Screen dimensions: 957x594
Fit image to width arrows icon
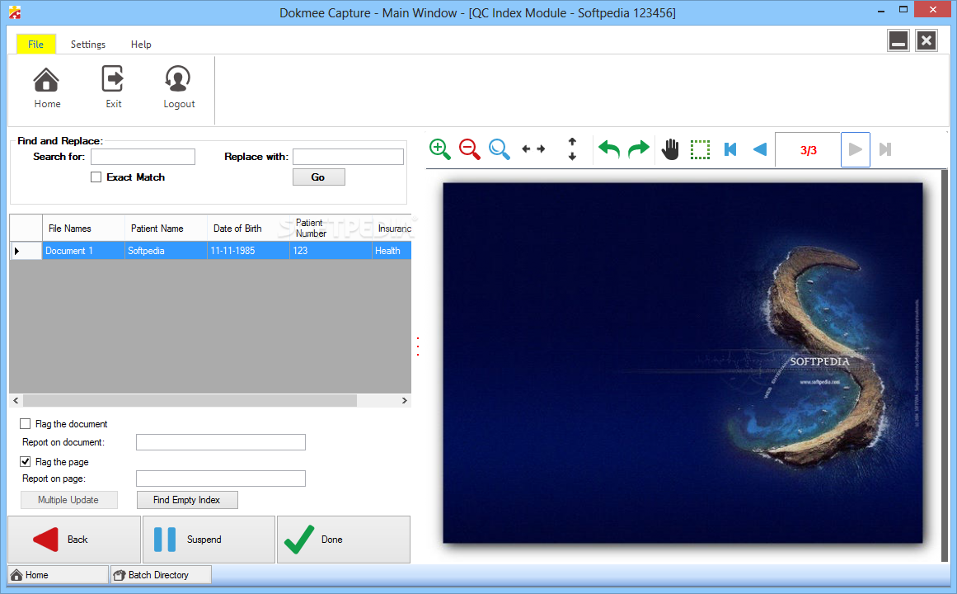click(x=533, y=149)
